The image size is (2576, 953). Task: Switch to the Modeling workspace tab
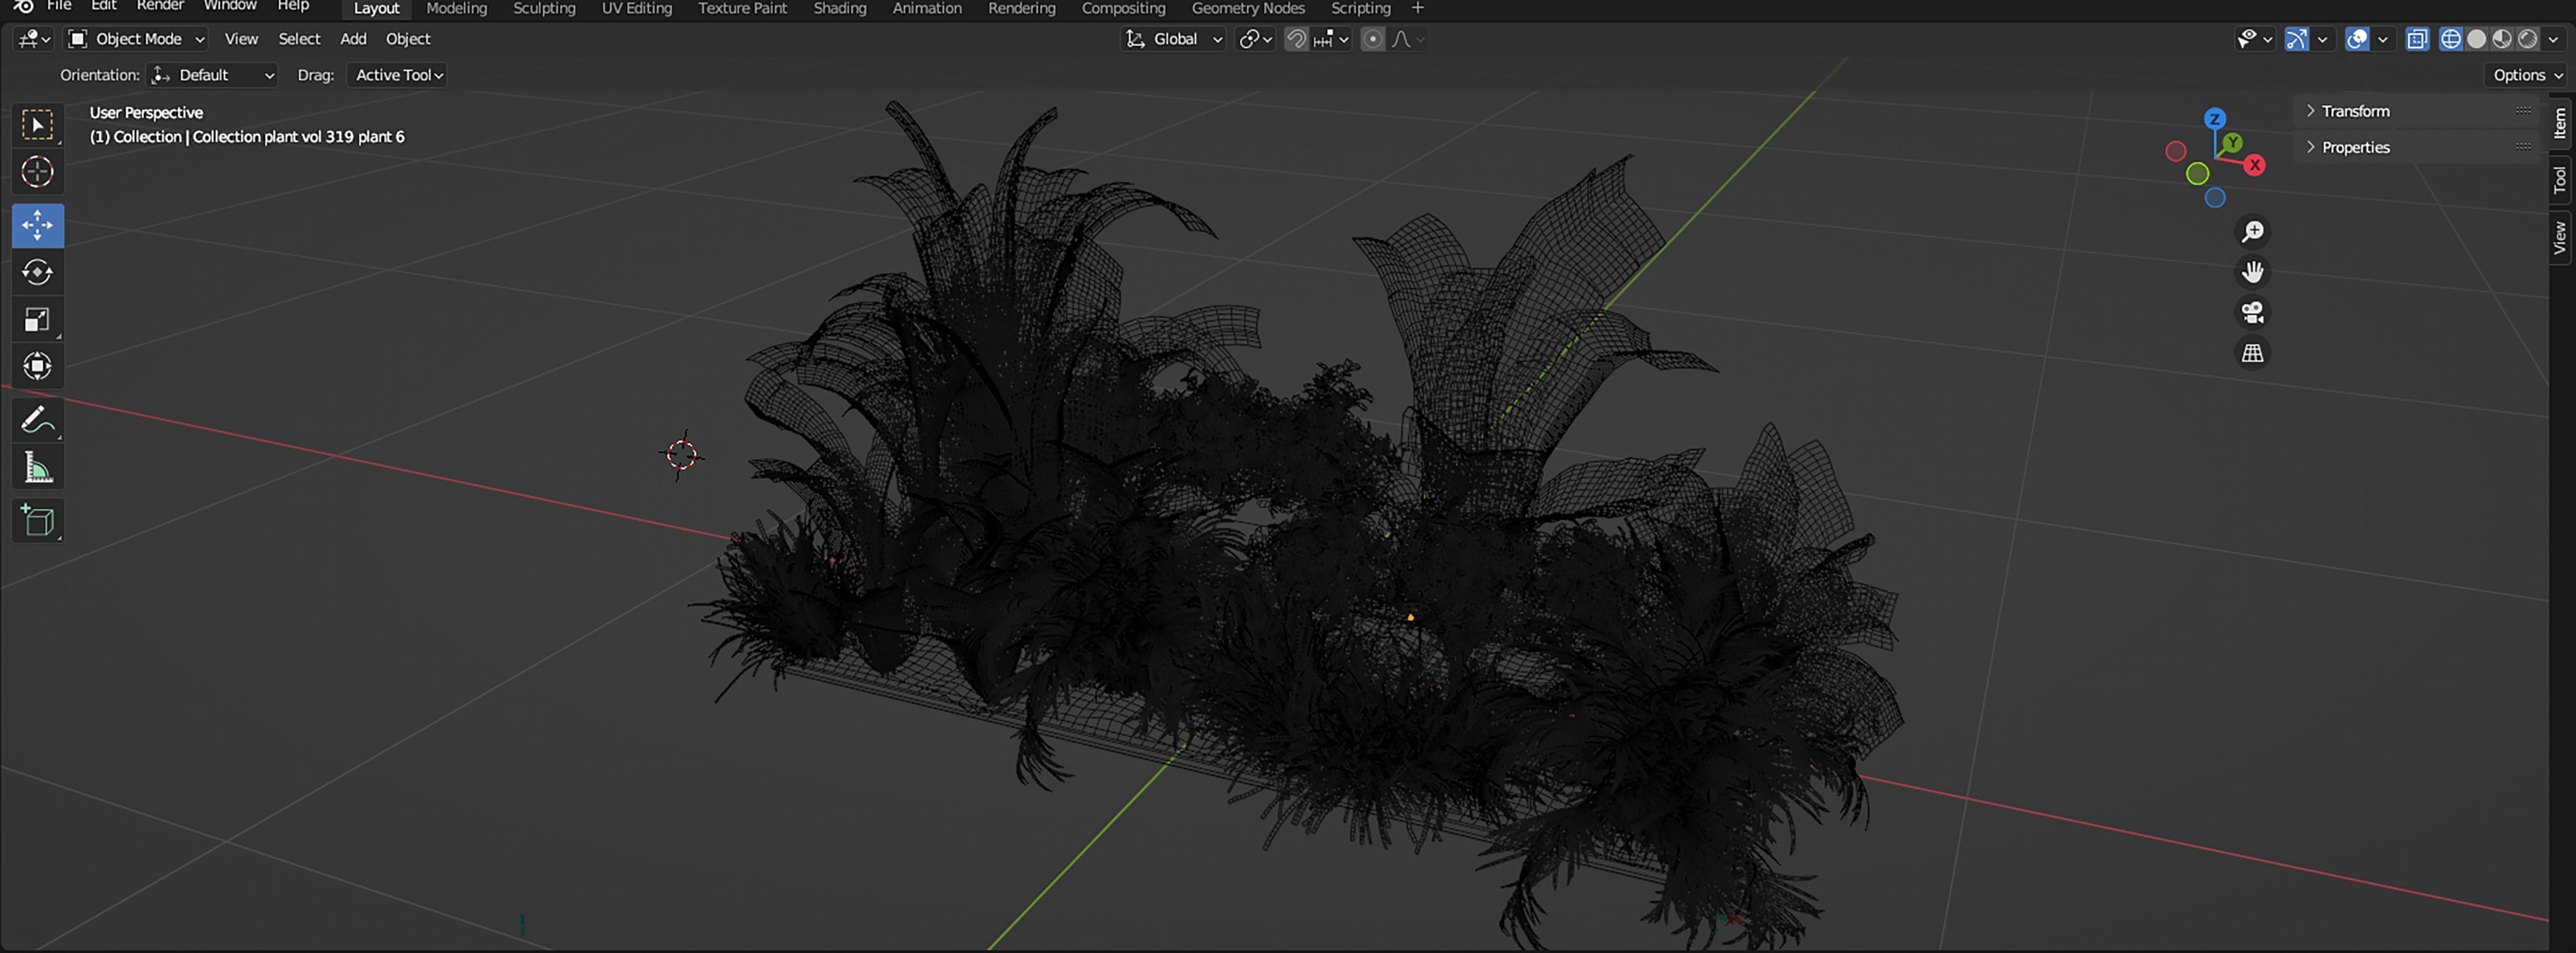(x=456, y=8)
